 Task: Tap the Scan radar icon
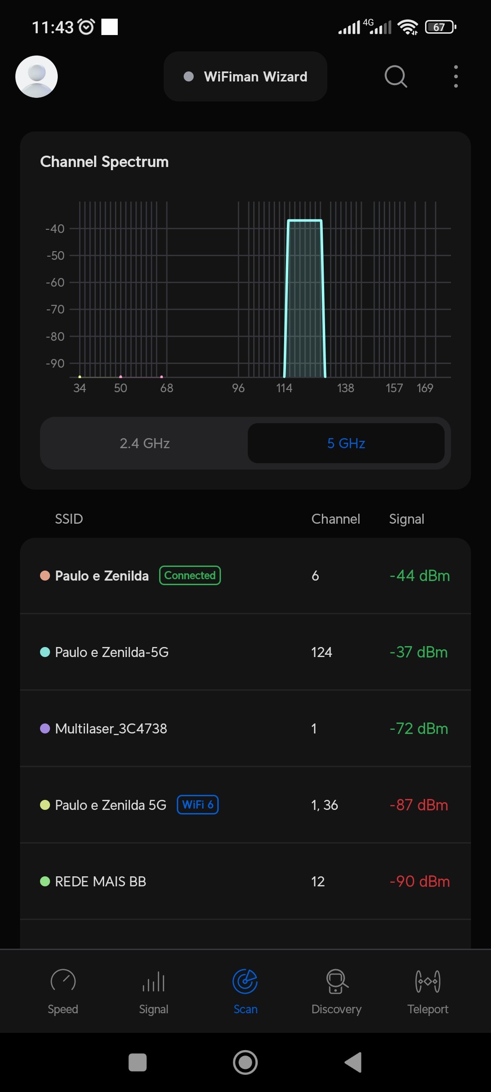[245, 982]
